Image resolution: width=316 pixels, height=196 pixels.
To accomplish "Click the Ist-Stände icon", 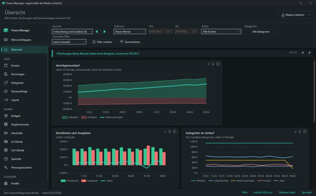I will [6, 142].
